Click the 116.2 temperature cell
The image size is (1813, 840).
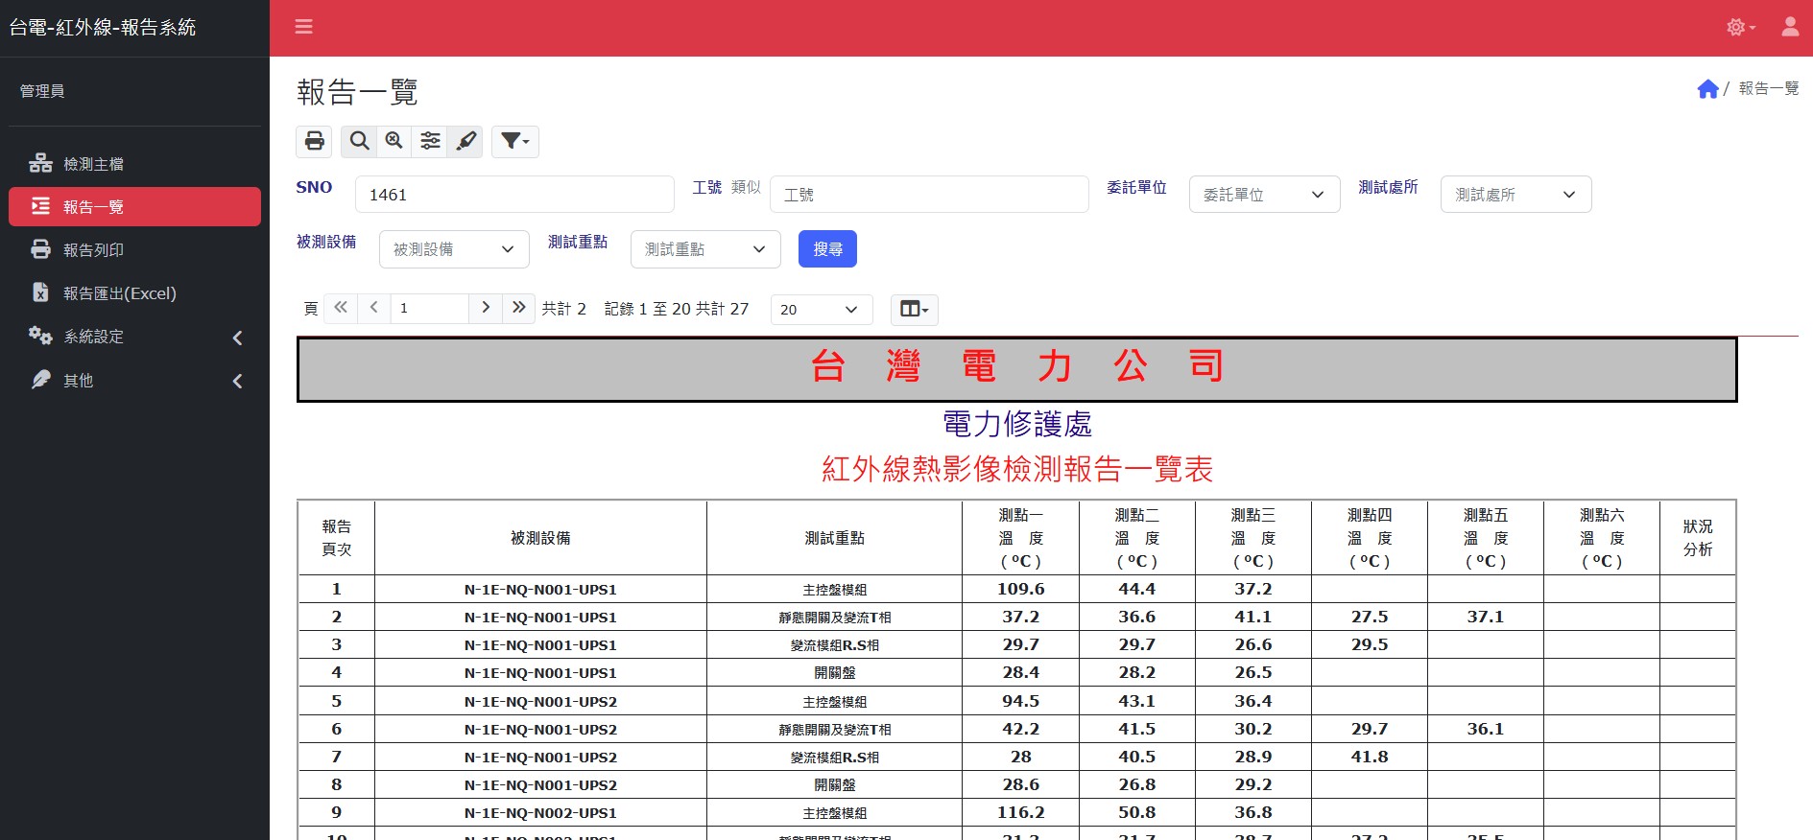pyautogui.click(x=1020, y=812)
